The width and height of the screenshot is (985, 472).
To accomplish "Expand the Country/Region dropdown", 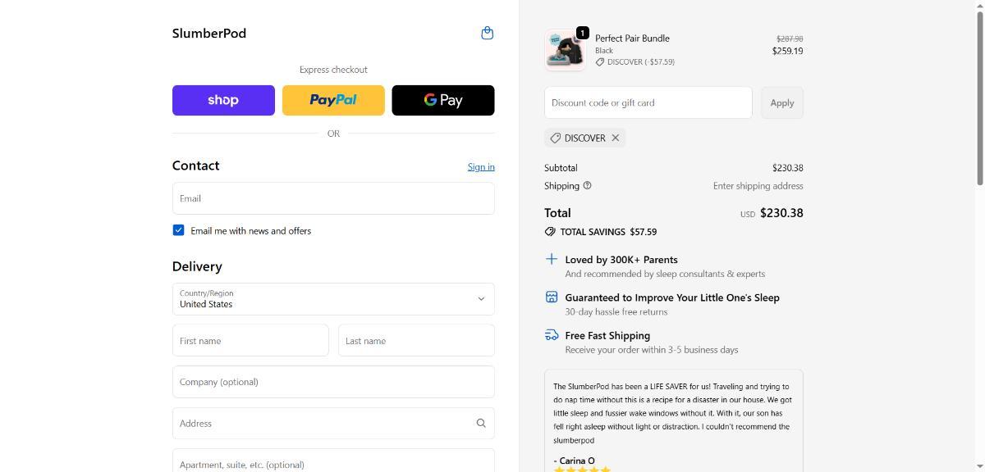I will coord(333,299).
